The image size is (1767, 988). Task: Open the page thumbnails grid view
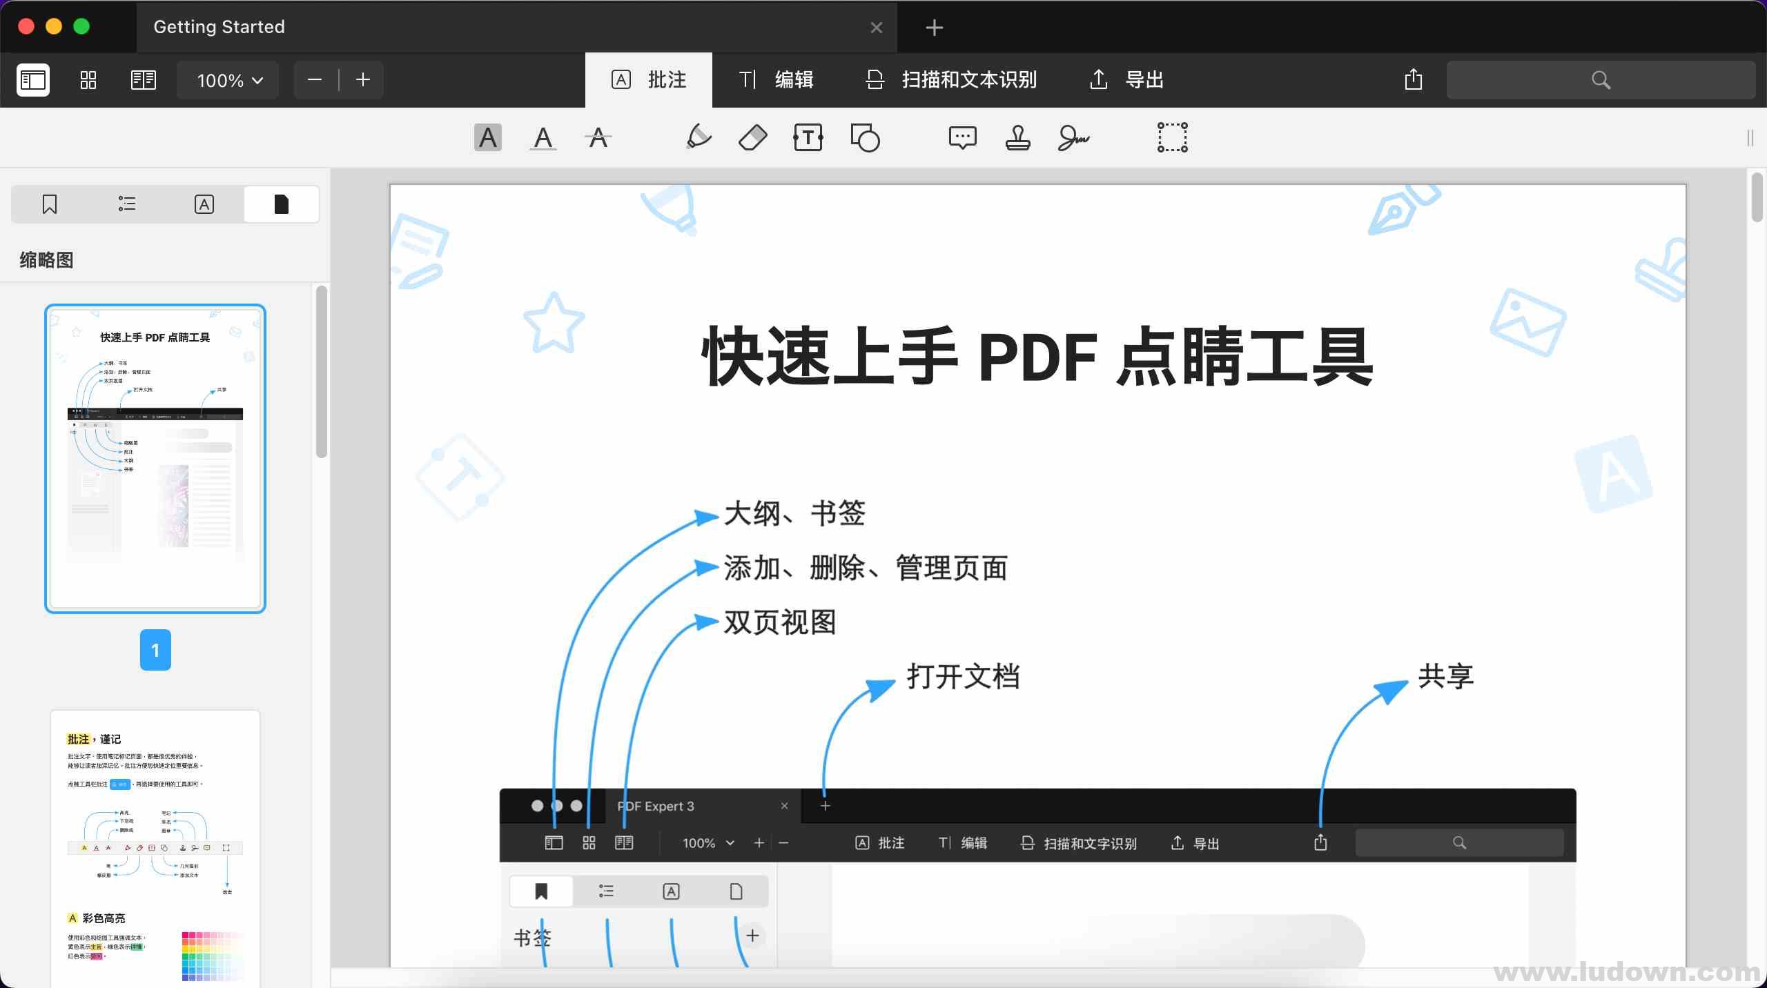point(88,80)
